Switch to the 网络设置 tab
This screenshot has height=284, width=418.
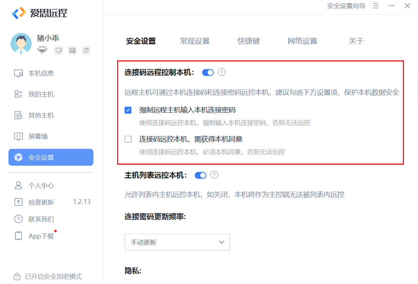tap(302, 41)
